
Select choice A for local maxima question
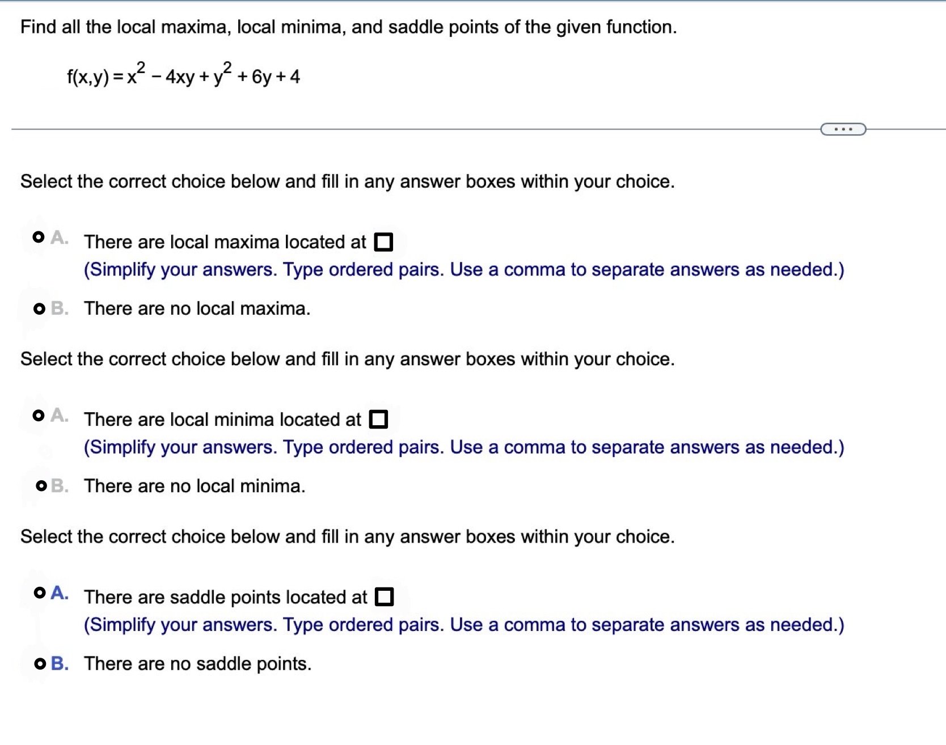(x=39, y=237)
